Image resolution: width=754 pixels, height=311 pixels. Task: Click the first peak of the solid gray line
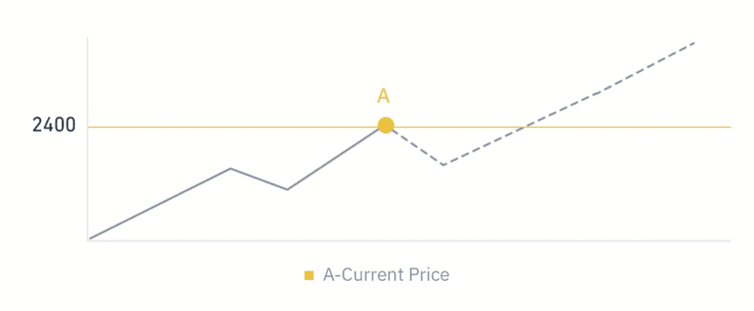(230, 168)
